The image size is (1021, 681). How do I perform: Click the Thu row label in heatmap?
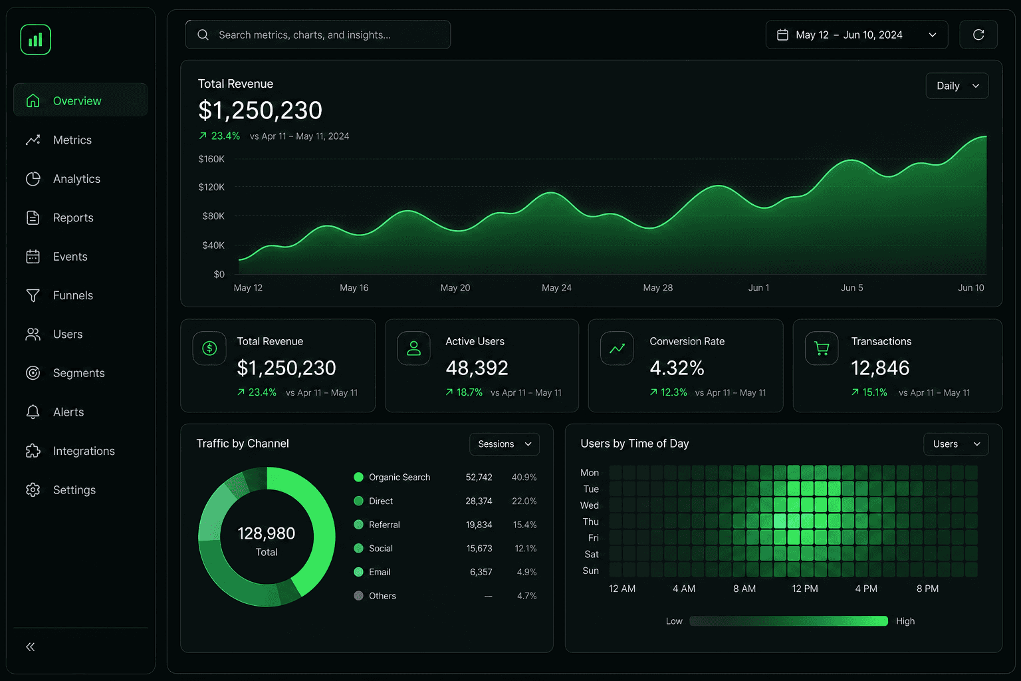[x=591, y=522]
